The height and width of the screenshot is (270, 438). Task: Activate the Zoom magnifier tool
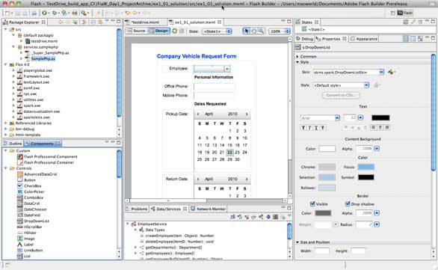tap(261, 31)
